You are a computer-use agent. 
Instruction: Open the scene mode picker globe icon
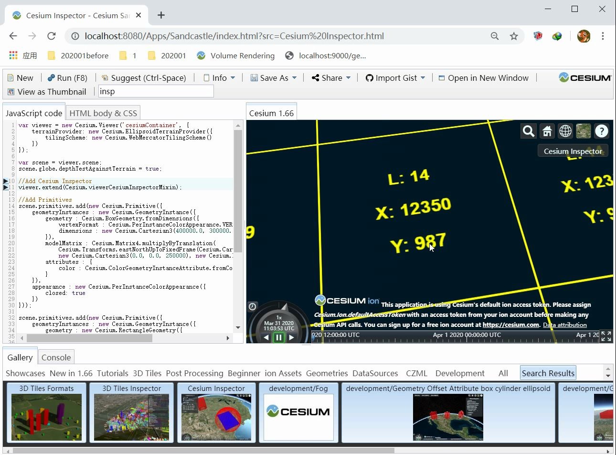click(565, 131)
